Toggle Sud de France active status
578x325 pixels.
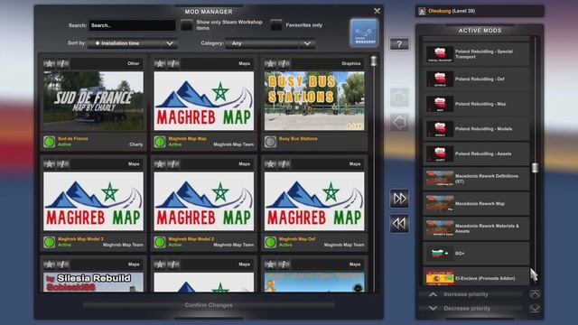click(50, 142)
